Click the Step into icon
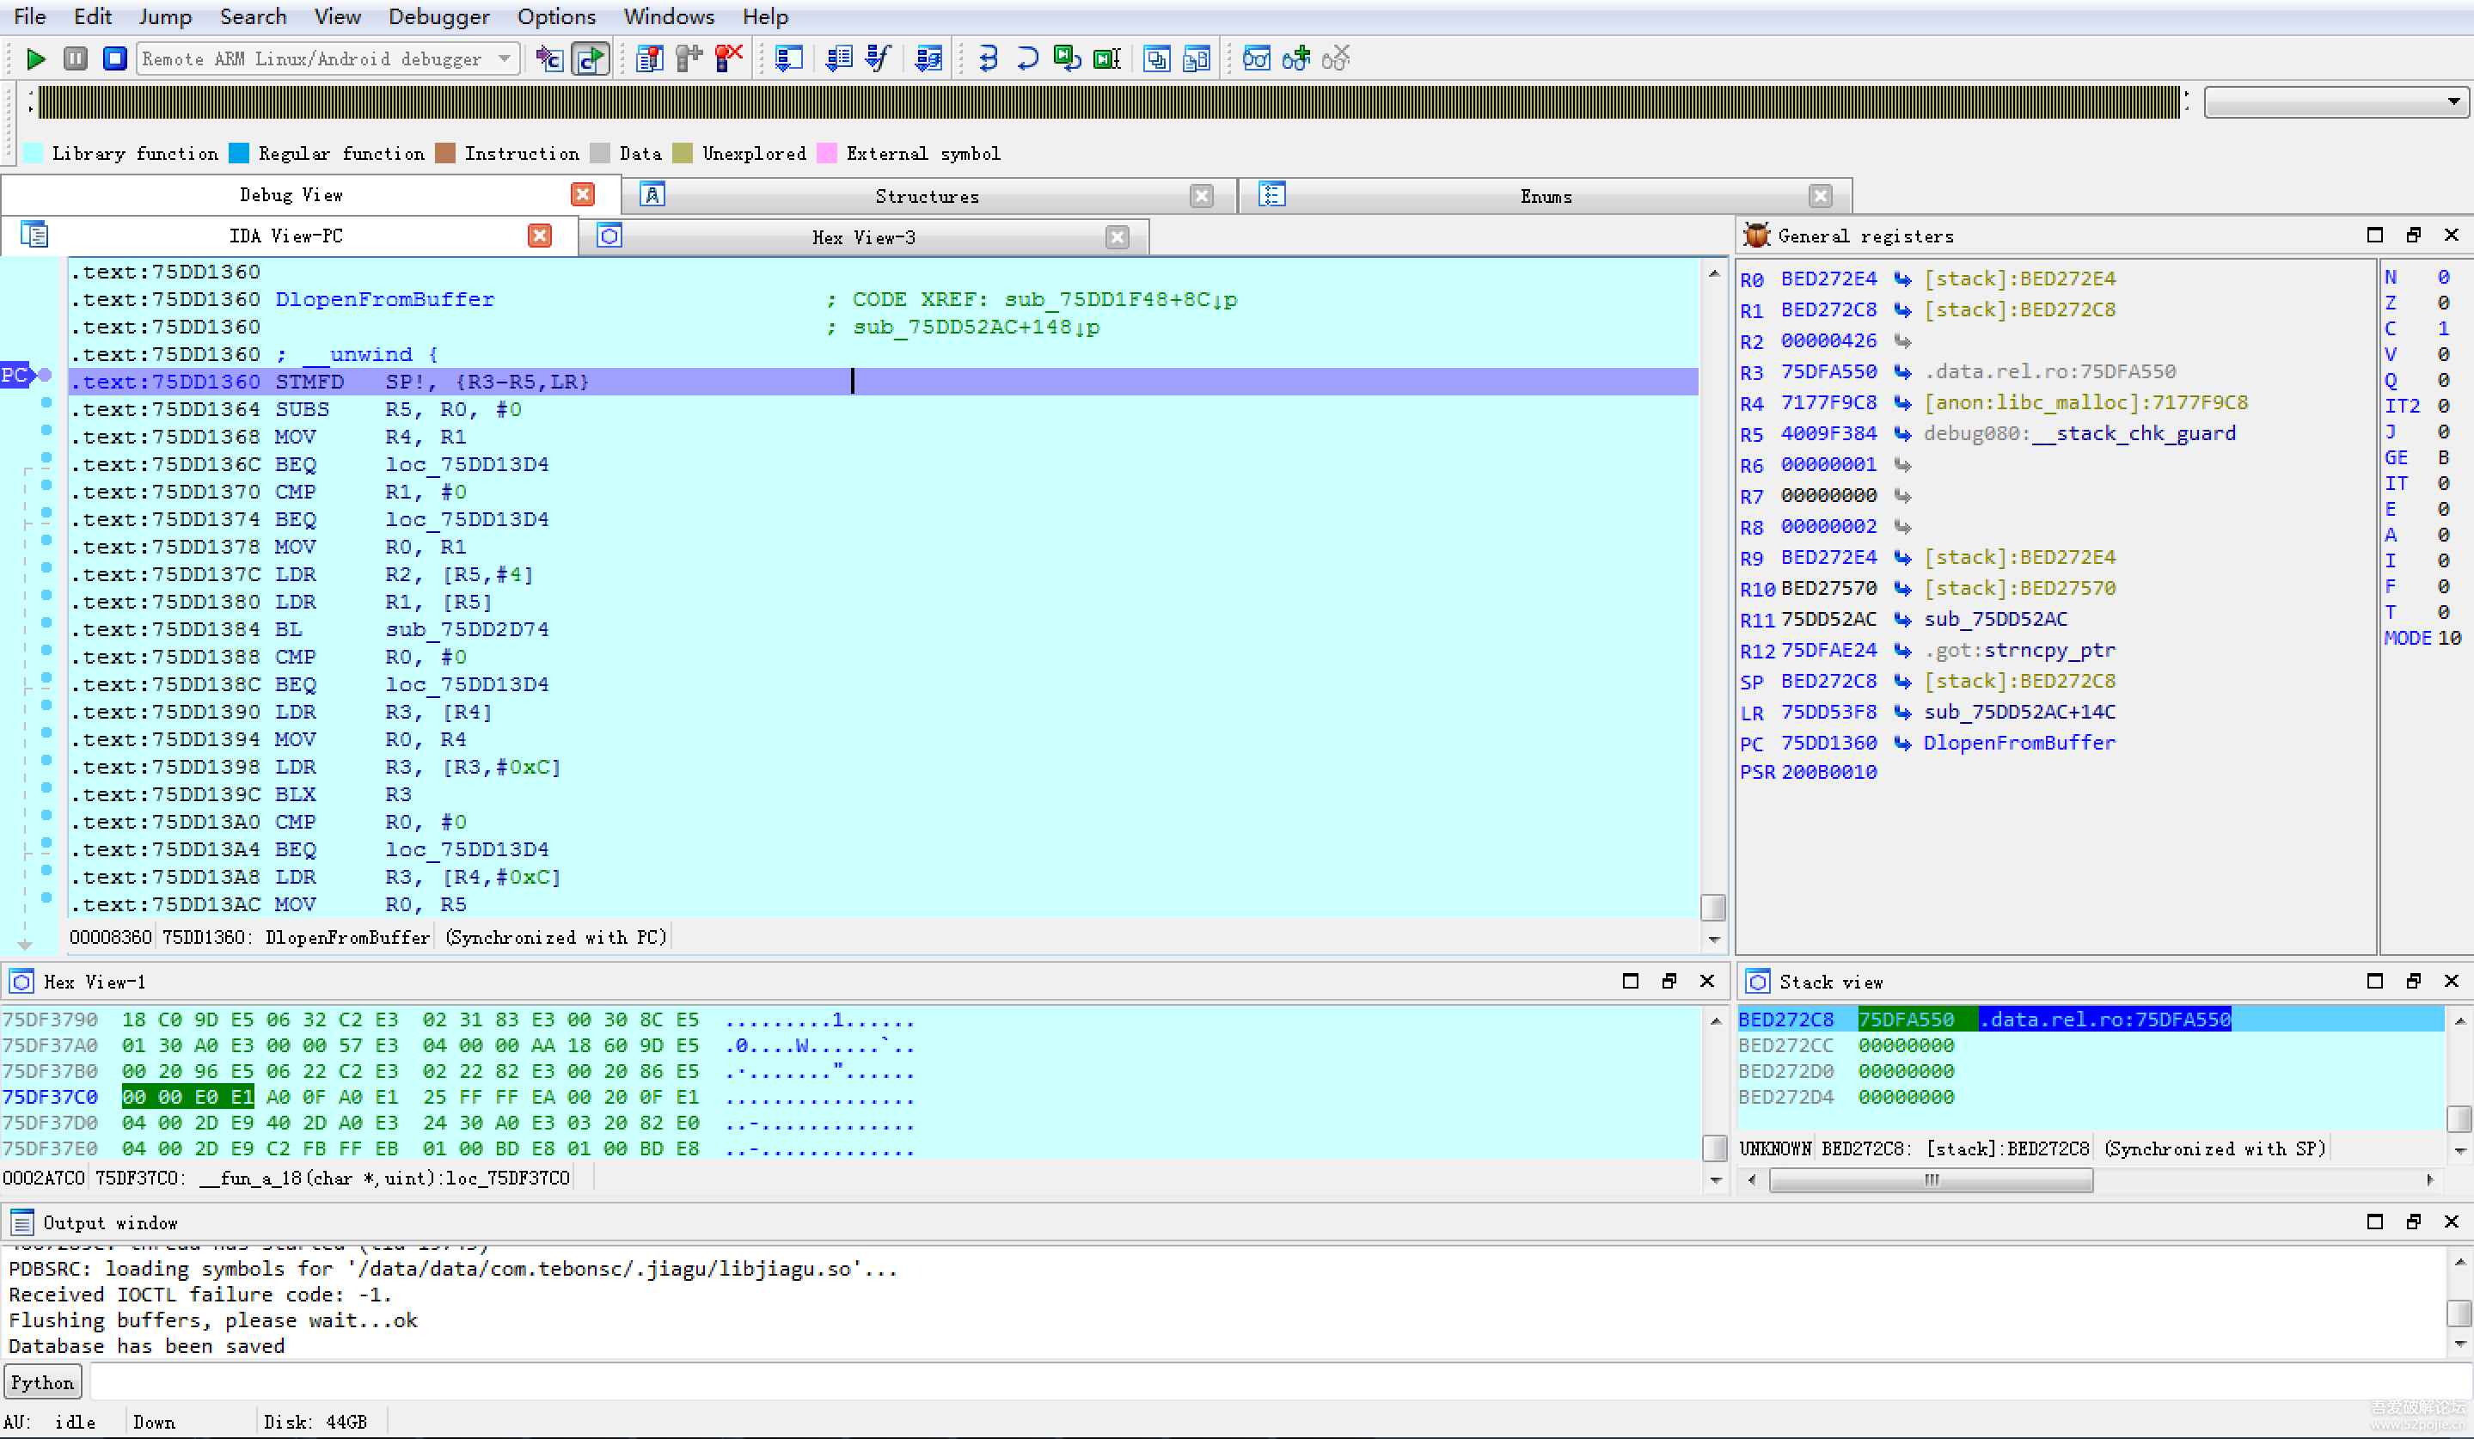 point(988,59)
